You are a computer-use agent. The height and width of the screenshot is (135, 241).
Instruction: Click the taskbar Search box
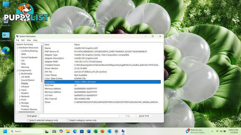(x=26, y=131)
